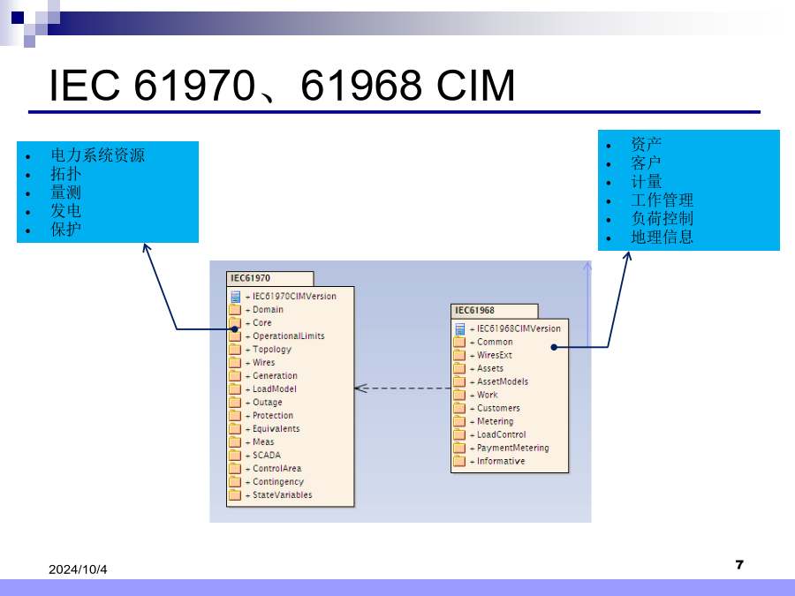795x596 pixels.
Task: Click the 电力系统资源 bullet text
Action: coord(97,155)
